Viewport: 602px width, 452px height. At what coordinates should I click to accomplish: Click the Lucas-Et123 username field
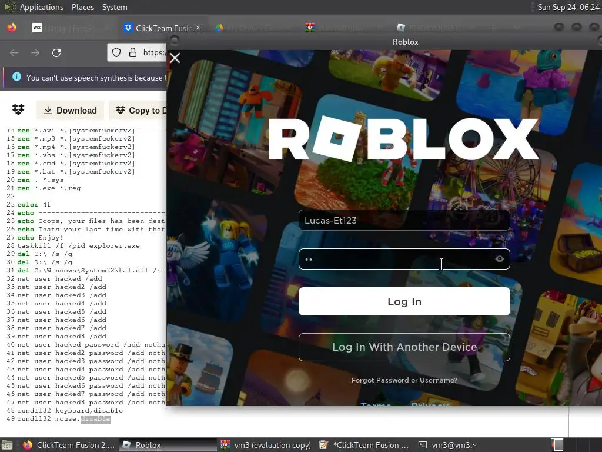[x=404, y=220]
